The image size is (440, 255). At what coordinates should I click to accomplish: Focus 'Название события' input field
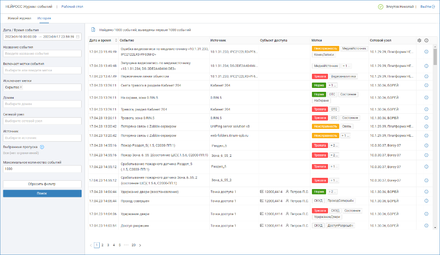(x=43, y=54)
